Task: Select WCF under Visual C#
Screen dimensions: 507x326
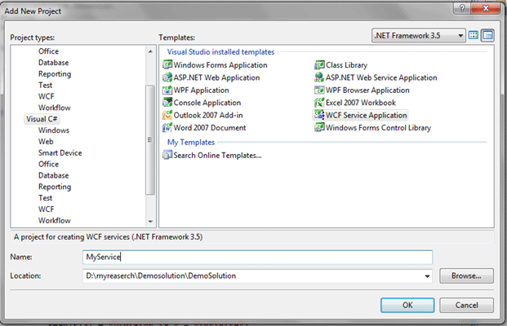Action: 47,209
